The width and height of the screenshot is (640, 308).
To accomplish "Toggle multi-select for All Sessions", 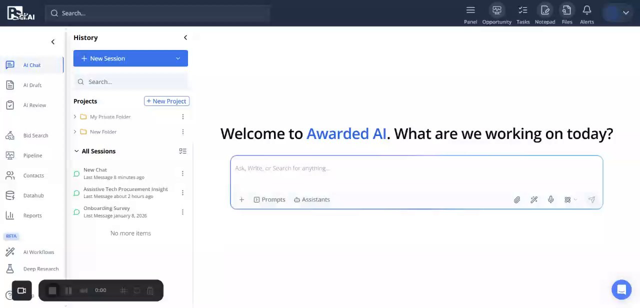I will [182, 151].
